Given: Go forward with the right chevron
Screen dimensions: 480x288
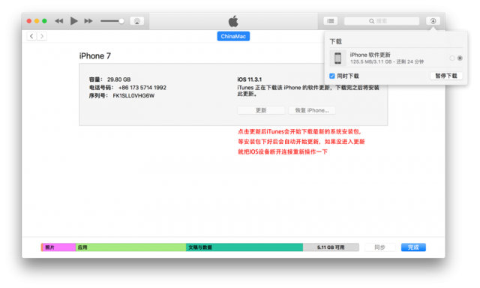Looking at the screenshot, I should click(x=42, y=36).
